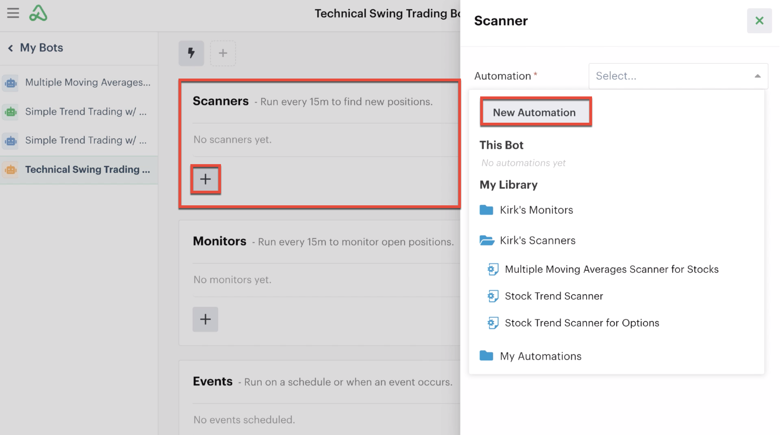Add a new tab with dashed plus button

[x=223, y=53]
